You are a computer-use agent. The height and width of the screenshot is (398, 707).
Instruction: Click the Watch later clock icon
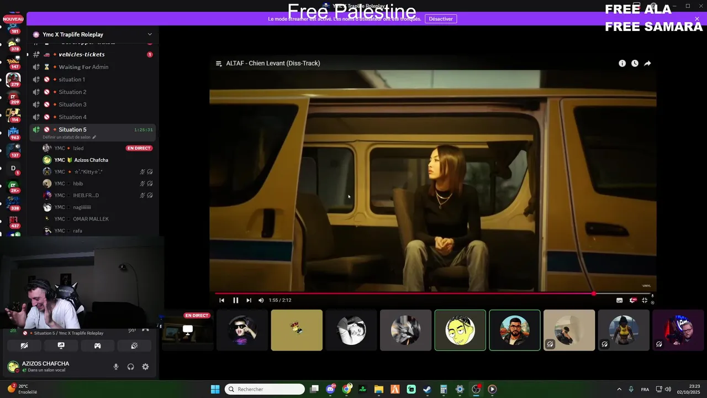(x=635, y=64)
